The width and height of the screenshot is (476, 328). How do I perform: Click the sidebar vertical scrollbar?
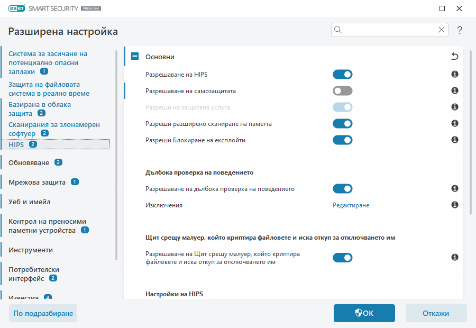click(x=116, y=155)
